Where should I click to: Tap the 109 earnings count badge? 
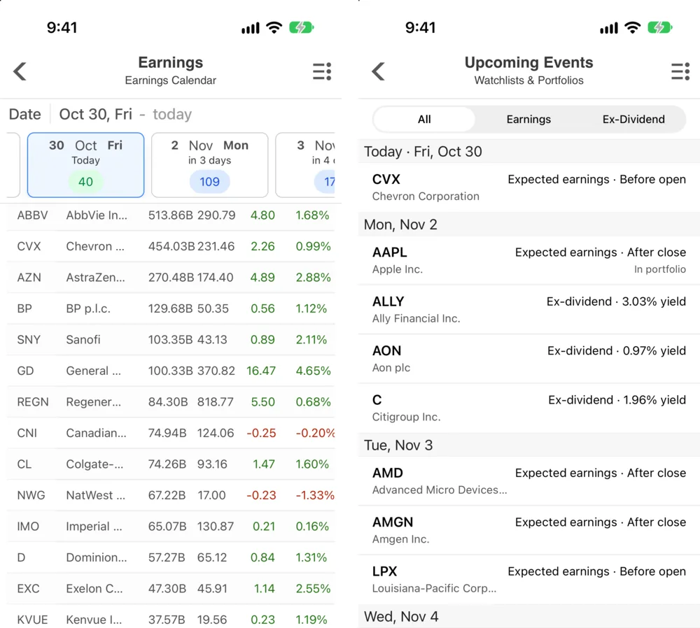pos(210,182)
